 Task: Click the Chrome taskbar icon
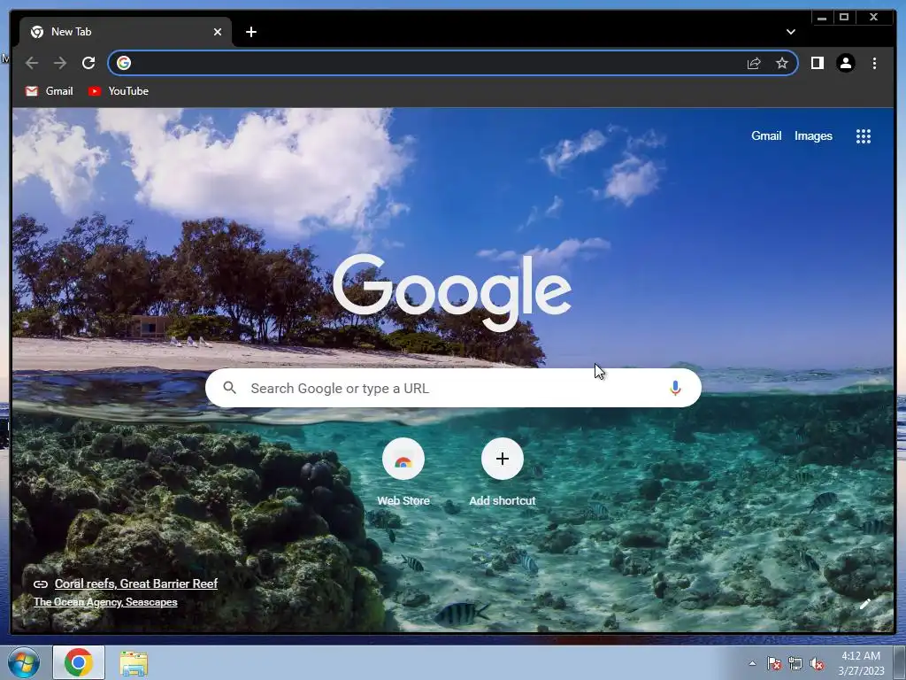pyautogui.click(x=79, y=662)
